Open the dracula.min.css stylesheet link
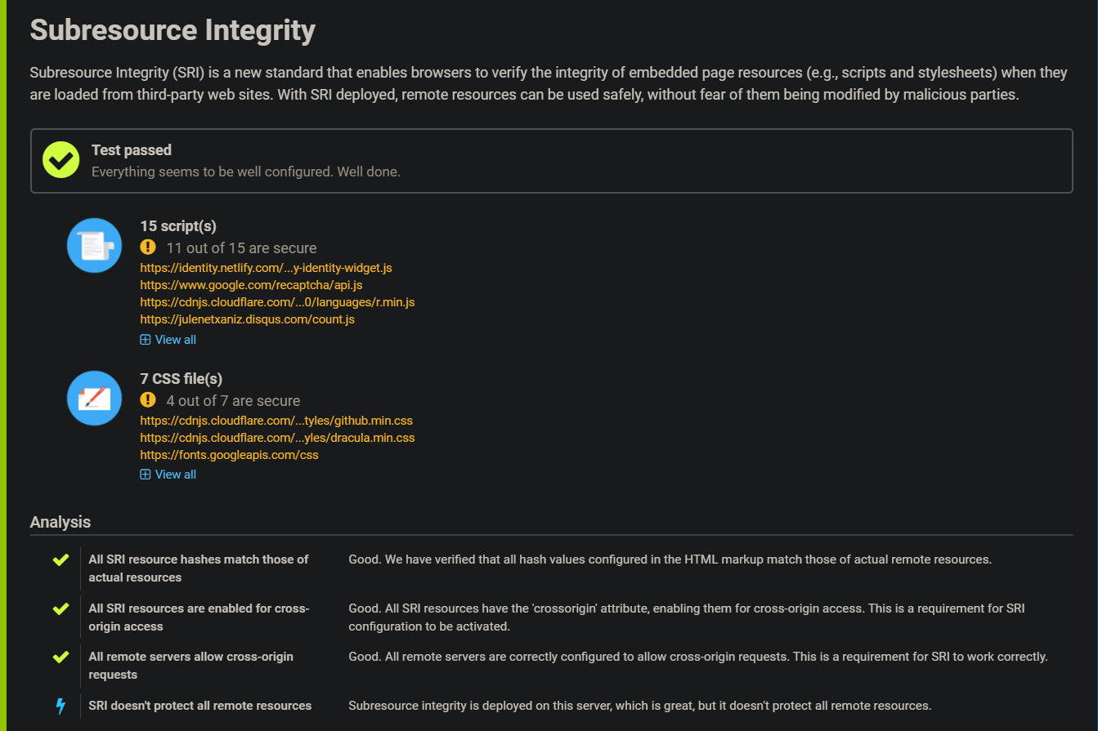The width and height of the screenshot is (1098, 731). 277,438
